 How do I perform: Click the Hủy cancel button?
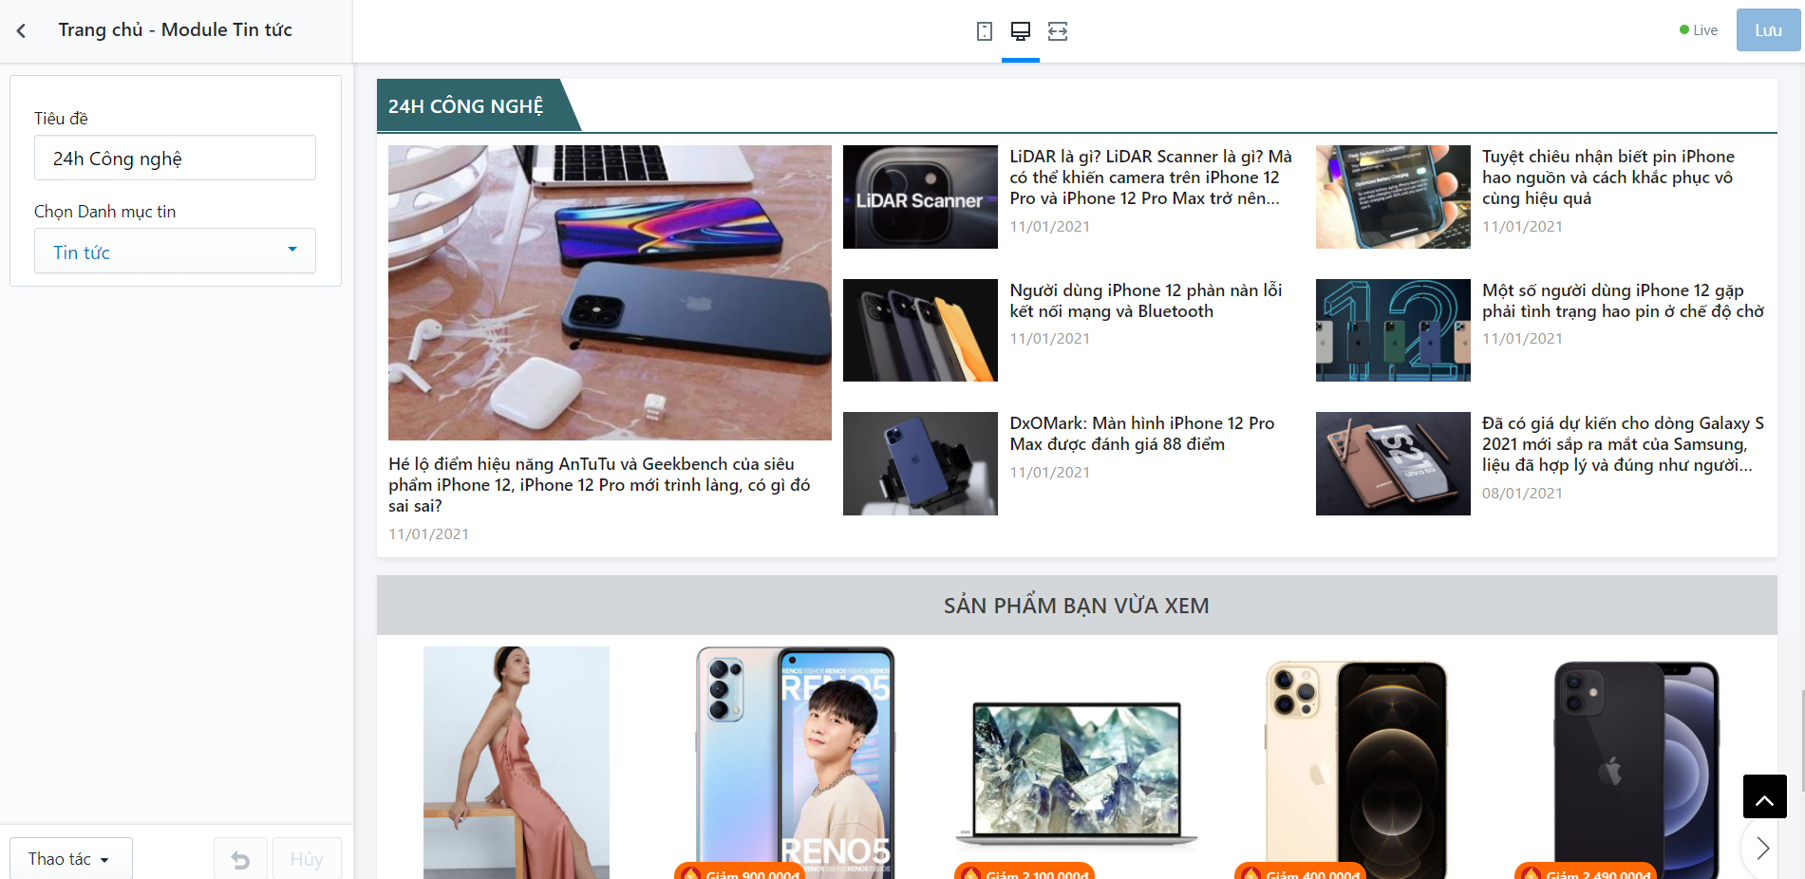(x=307, y=859)
